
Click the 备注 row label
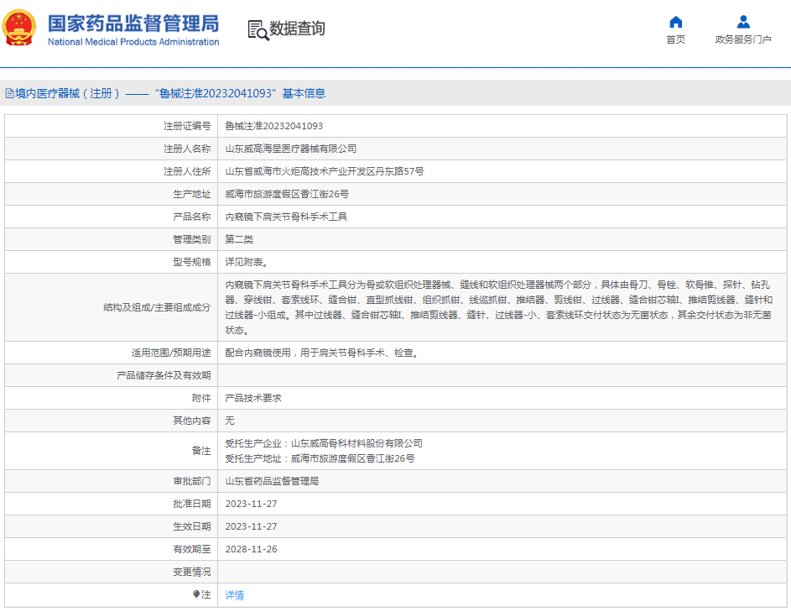(x=201, y=451)
